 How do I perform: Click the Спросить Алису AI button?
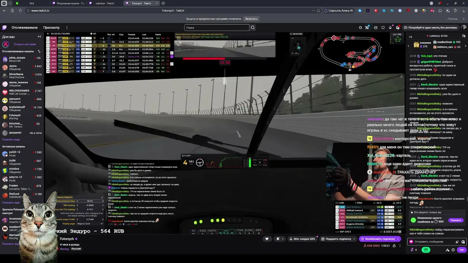[339, 11]
